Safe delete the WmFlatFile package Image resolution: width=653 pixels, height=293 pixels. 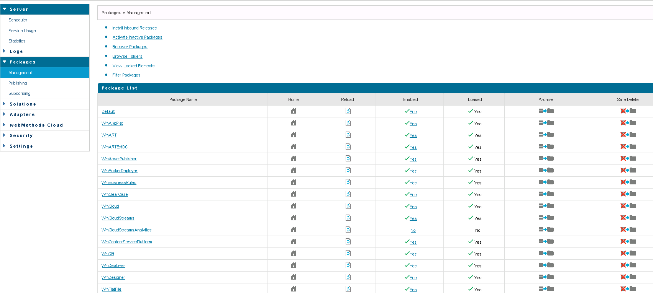pyautogui.click(x=628, y=289)
